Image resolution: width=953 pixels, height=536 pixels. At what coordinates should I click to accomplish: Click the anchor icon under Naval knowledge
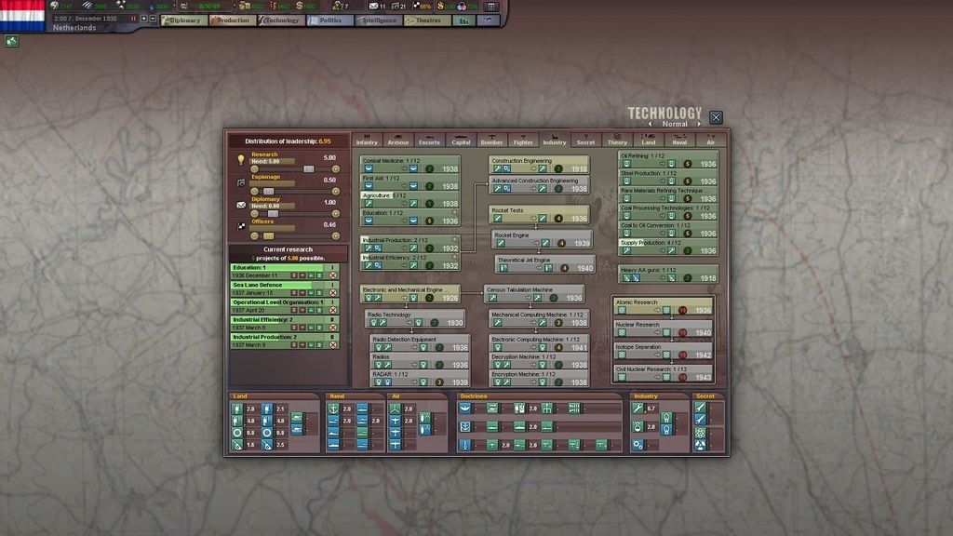coord(333,409)
